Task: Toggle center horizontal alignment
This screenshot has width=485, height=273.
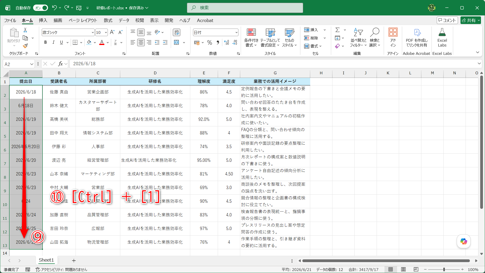Action: [141, 42]
